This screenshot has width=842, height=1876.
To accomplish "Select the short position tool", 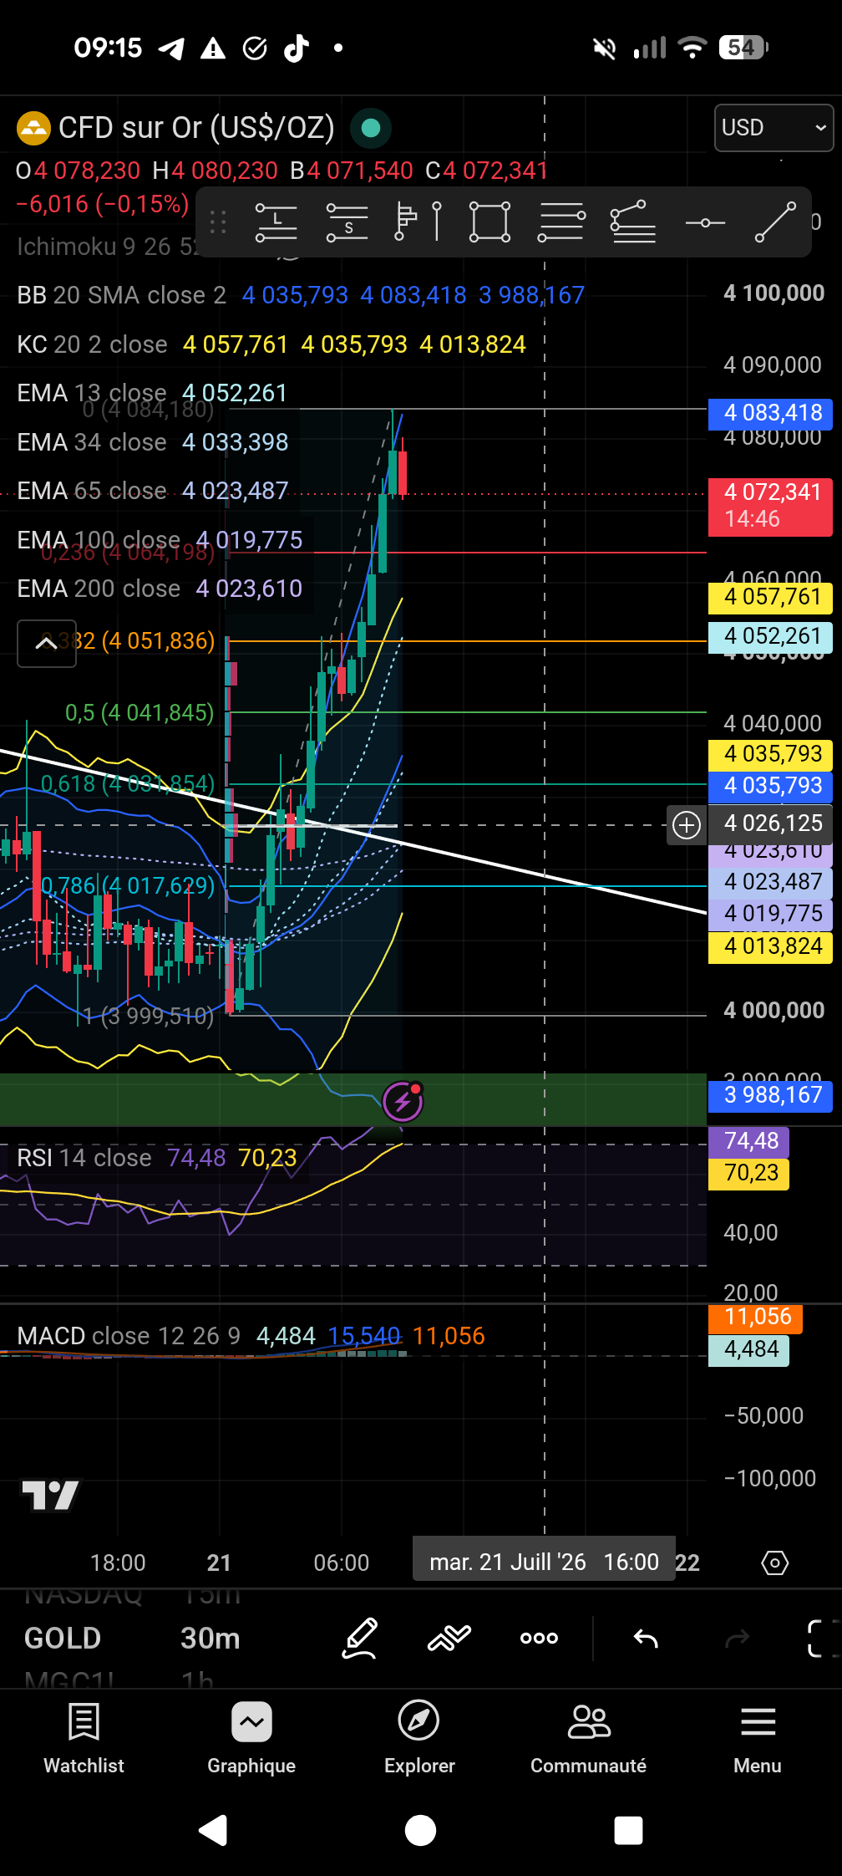I will [347, 222].
